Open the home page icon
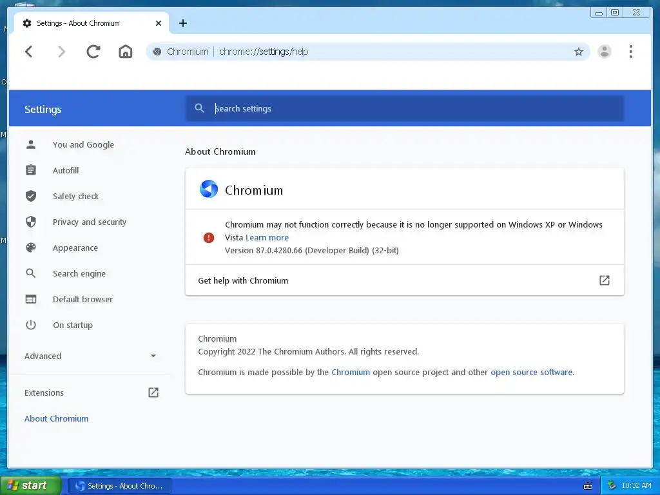 [x=126, y=52]
